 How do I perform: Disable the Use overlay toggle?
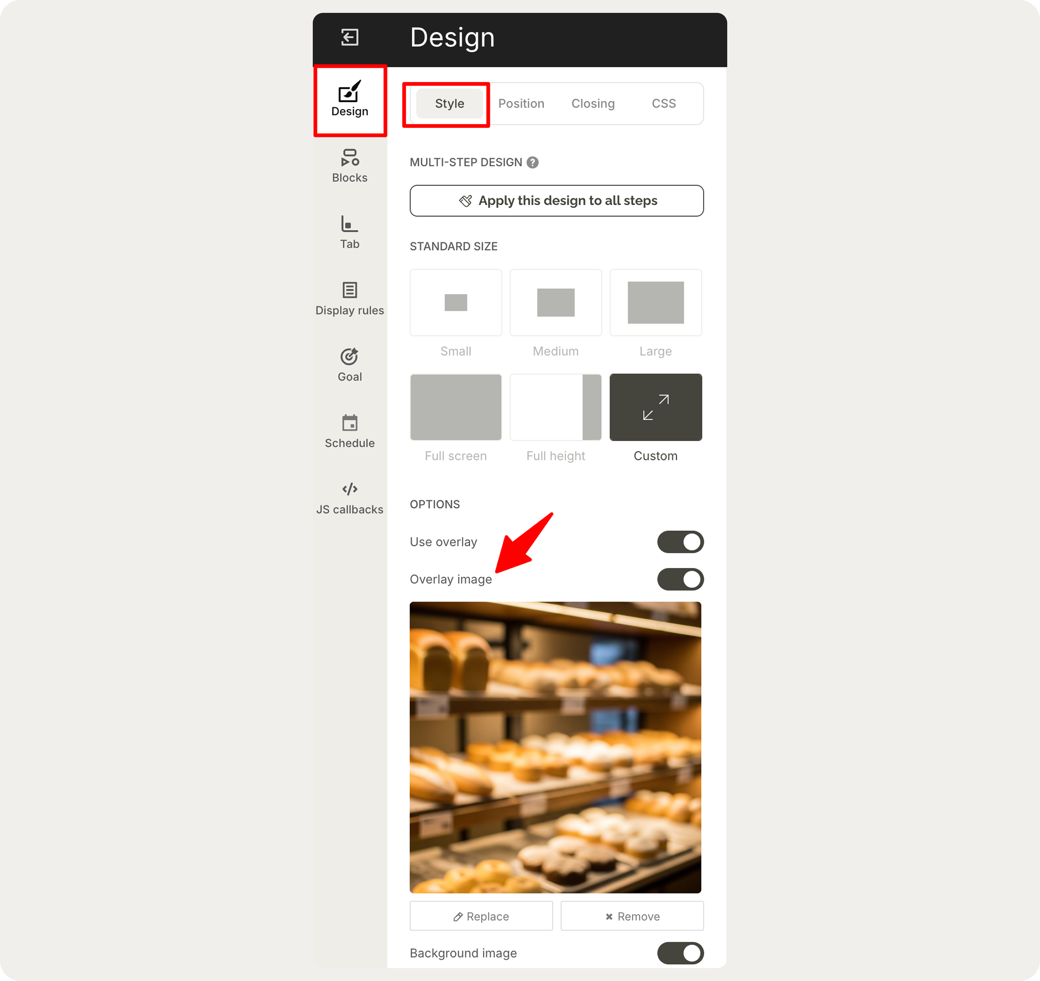click(x=680, y=542)
